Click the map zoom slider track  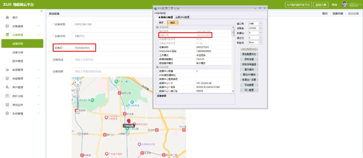(78, 100)
